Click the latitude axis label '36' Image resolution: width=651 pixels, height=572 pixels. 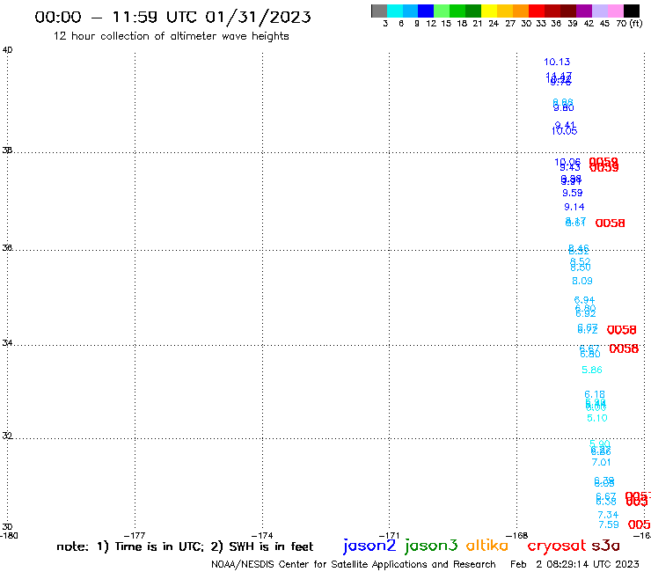coord(7,247)
